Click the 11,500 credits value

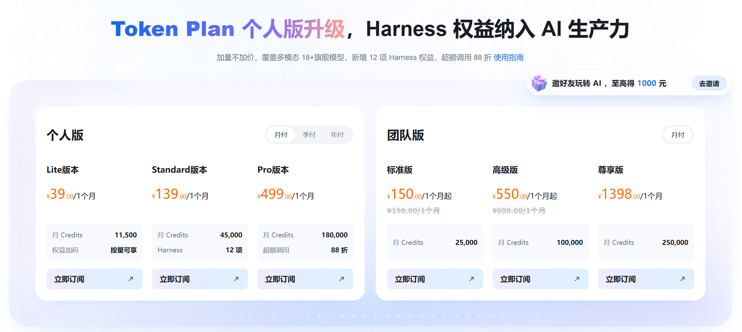point(126,235)
